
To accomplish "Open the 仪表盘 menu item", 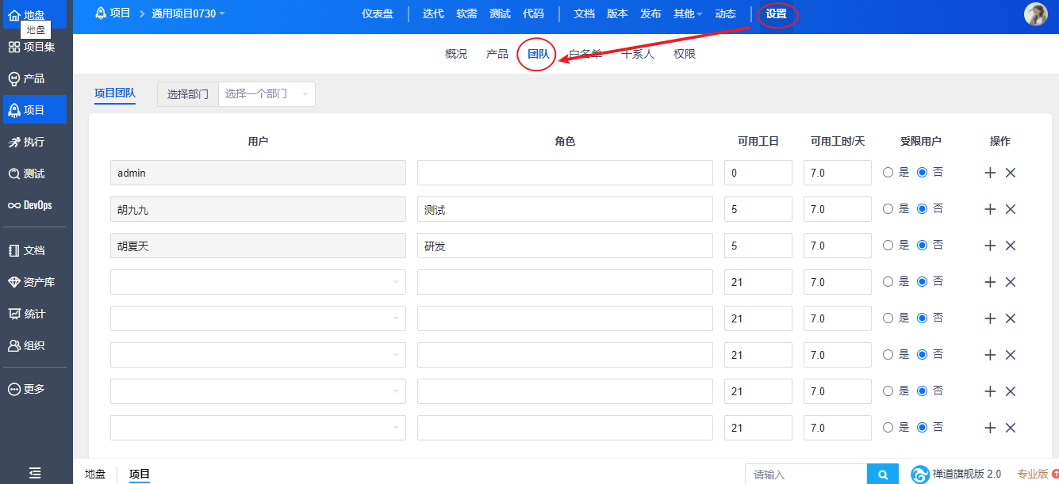I will [378, 13].
